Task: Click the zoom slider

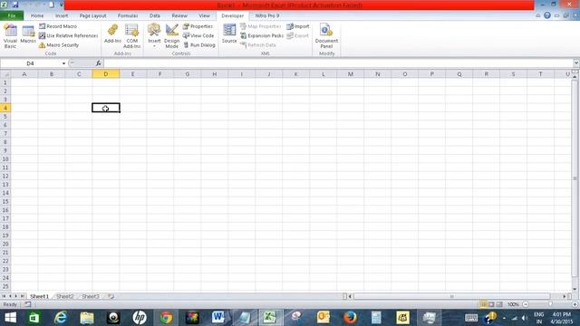Action: point(550,304)
